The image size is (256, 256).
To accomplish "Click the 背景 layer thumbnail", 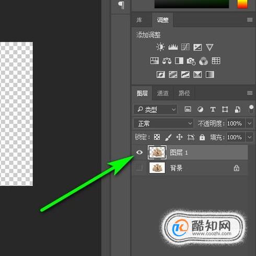I will [x=157, y=168].
